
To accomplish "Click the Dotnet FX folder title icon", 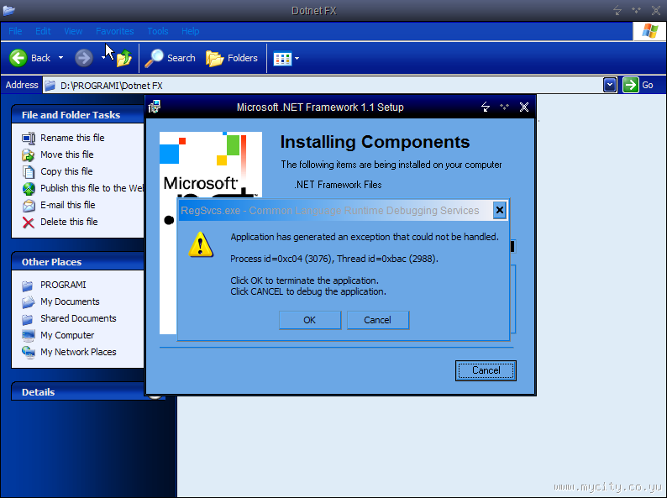I will [x=9, y=11].
